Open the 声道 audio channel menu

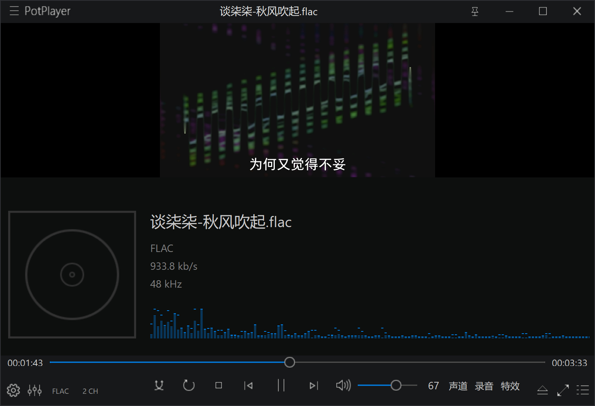click(x=458, y=386)
